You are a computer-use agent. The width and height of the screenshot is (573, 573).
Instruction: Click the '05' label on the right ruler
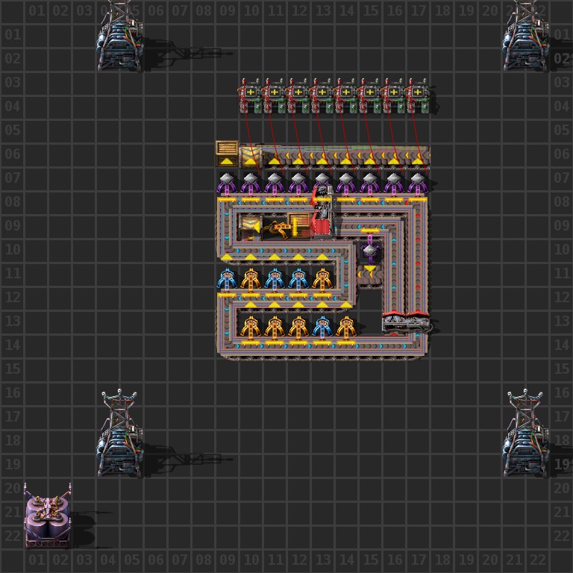tap(562, 130)
